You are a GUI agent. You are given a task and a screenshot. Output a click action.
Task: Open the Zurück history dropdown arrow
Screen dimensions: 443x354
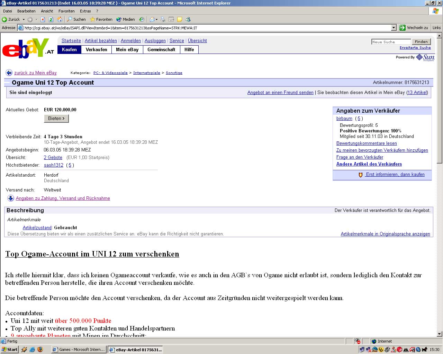click(x=24, y=19)
